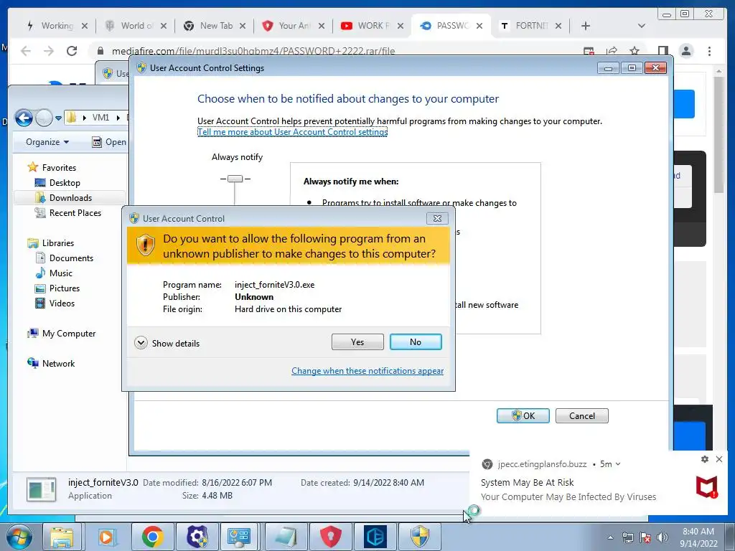Dismiss the System May Be At Risk notification
Image resolution: width=735 pixels, height=551 pixels.
[719, 459]
